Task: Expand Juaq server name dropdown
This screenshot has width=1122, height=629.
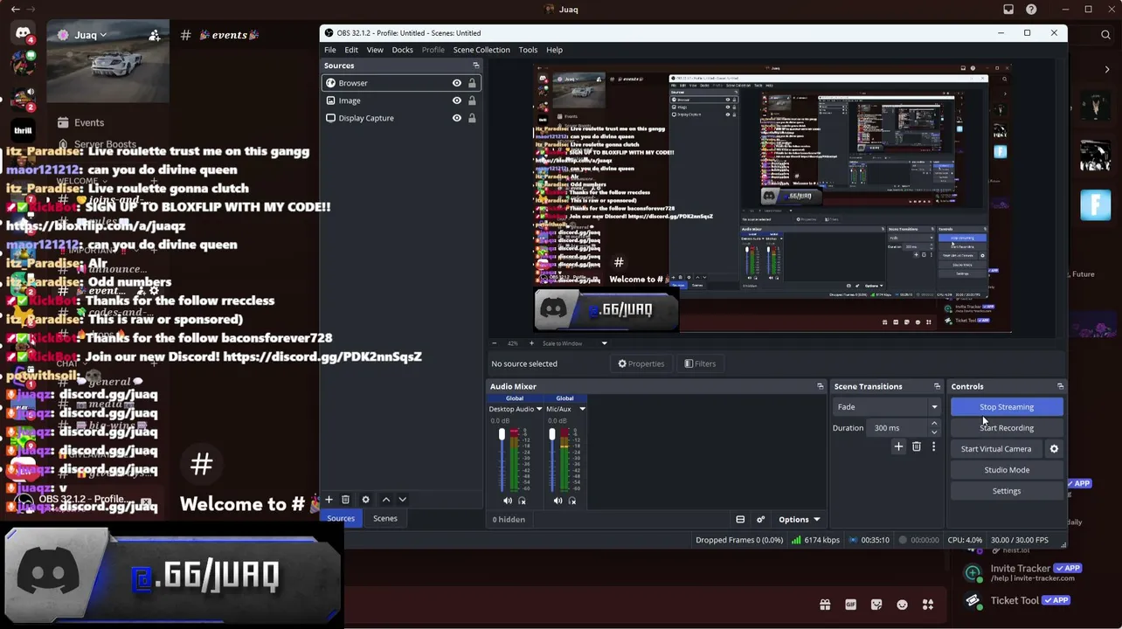Action: pyautogui.click(x=103, y=35)
